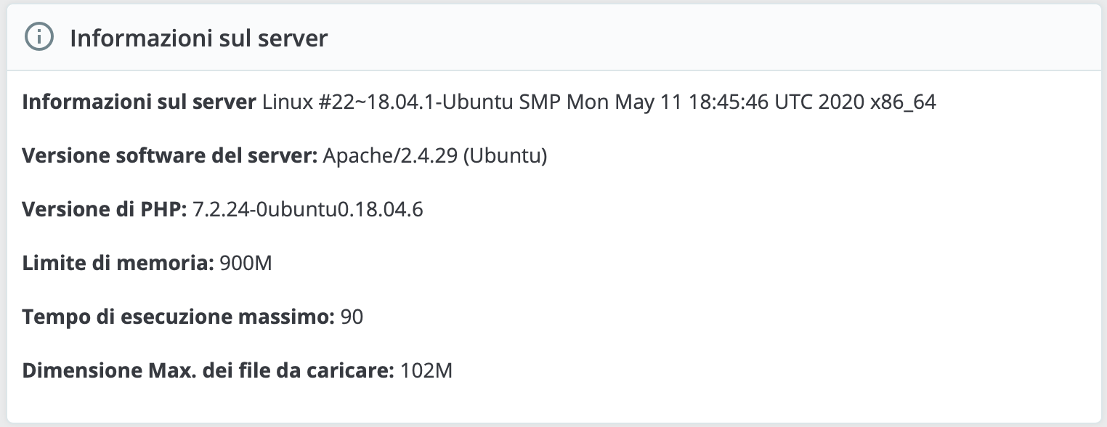Screen dimensions: 1107x427
Task: Select the "Versione software del server:" label
Action: coord(170,156)
